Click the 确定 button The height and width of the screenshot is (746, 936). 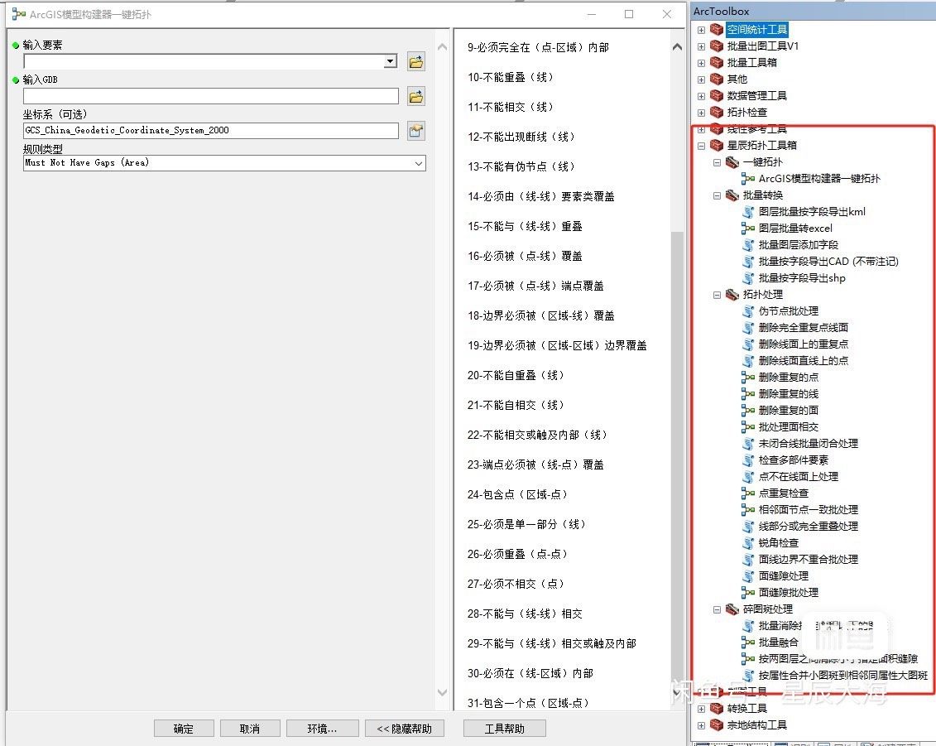(x=183, y=729)
